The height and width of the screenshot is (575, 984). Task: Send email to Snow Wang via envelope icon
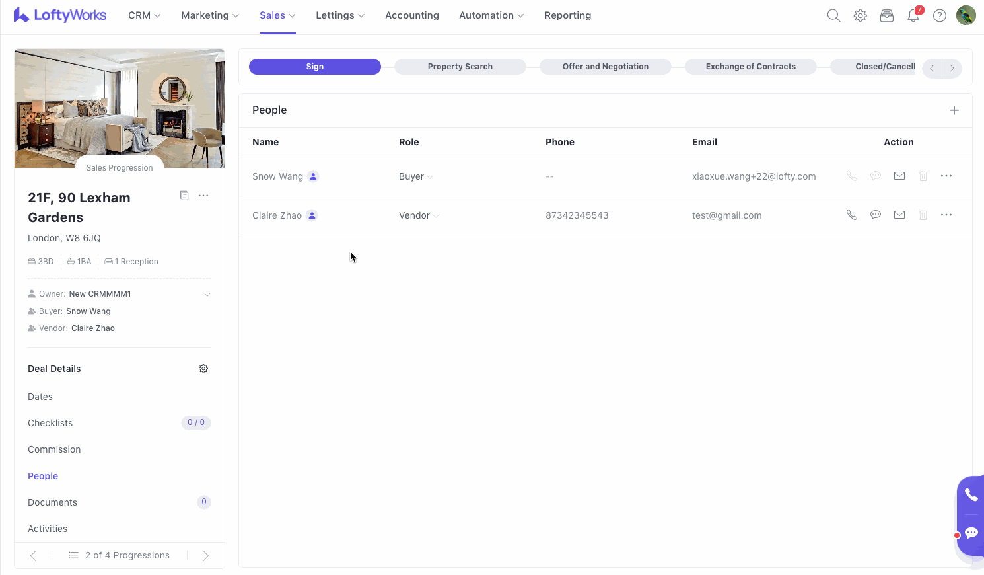coord(899,176)
